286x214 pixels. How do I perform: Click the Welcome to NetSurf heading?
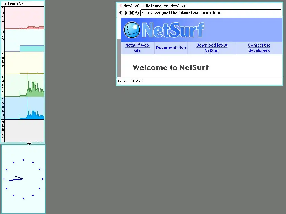point(171,67)
